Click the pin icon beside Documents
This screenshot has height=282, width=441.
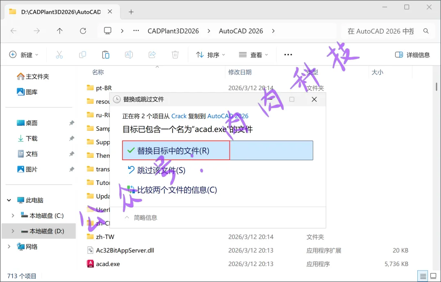(x=71, y=154)
